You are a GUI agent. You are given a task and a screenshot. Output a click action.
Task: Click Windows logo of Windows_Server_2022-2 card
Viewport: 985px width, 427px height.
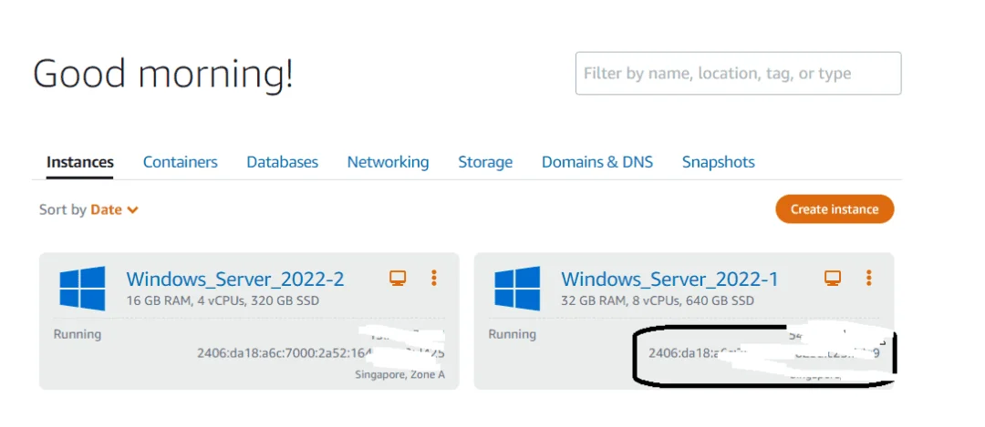pos(82,289)
